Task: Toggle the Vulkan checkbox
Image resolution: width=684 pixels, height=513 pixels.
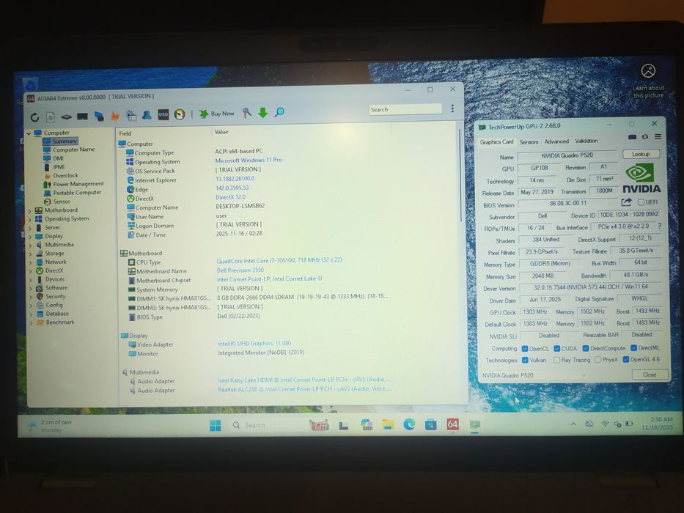Action: 525,361
